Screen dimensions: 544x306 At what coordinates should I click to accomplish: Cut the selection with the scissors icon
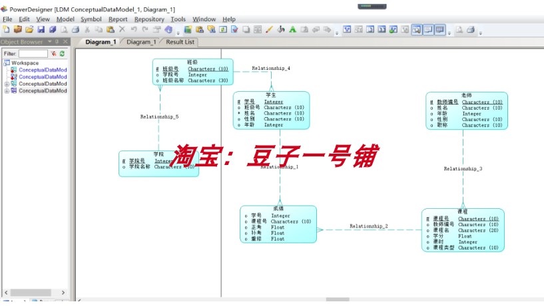coord(87,29)
